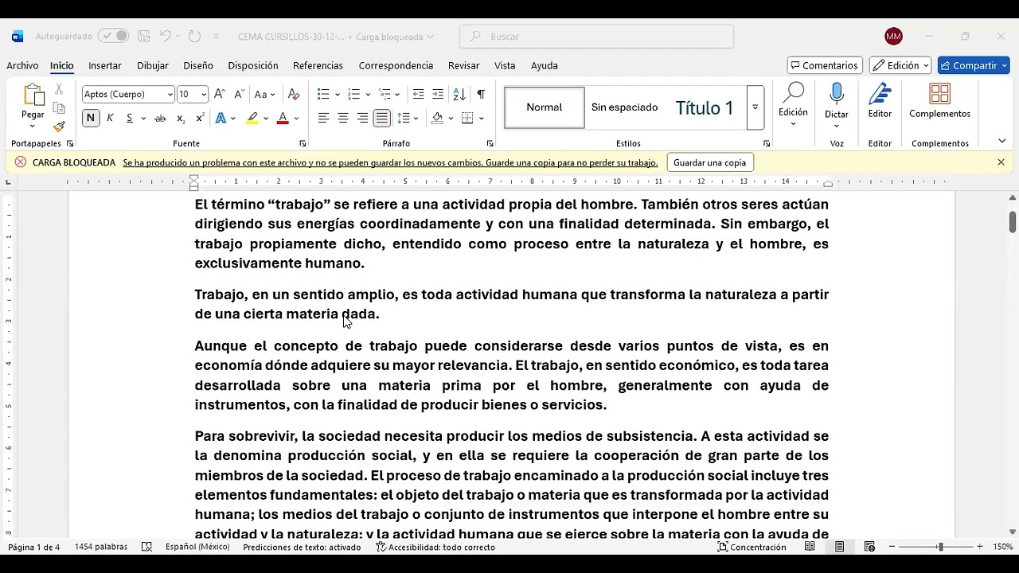Open the Referencias tab

click(318, 65)
